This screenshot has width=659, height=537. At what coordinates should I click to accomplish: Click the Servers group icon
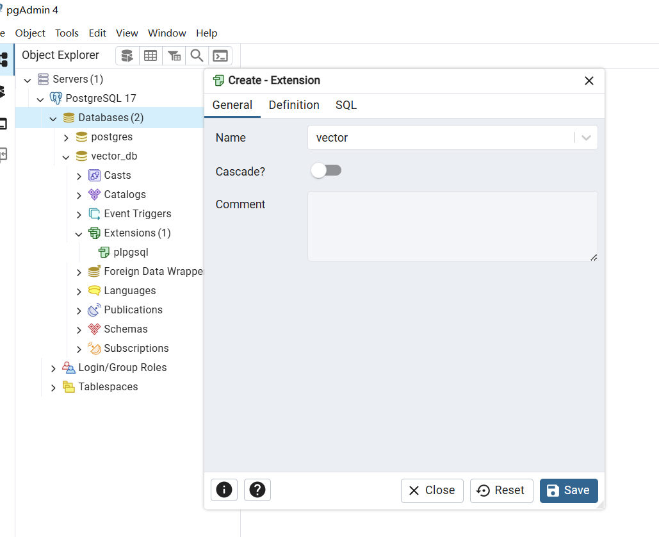43,79
